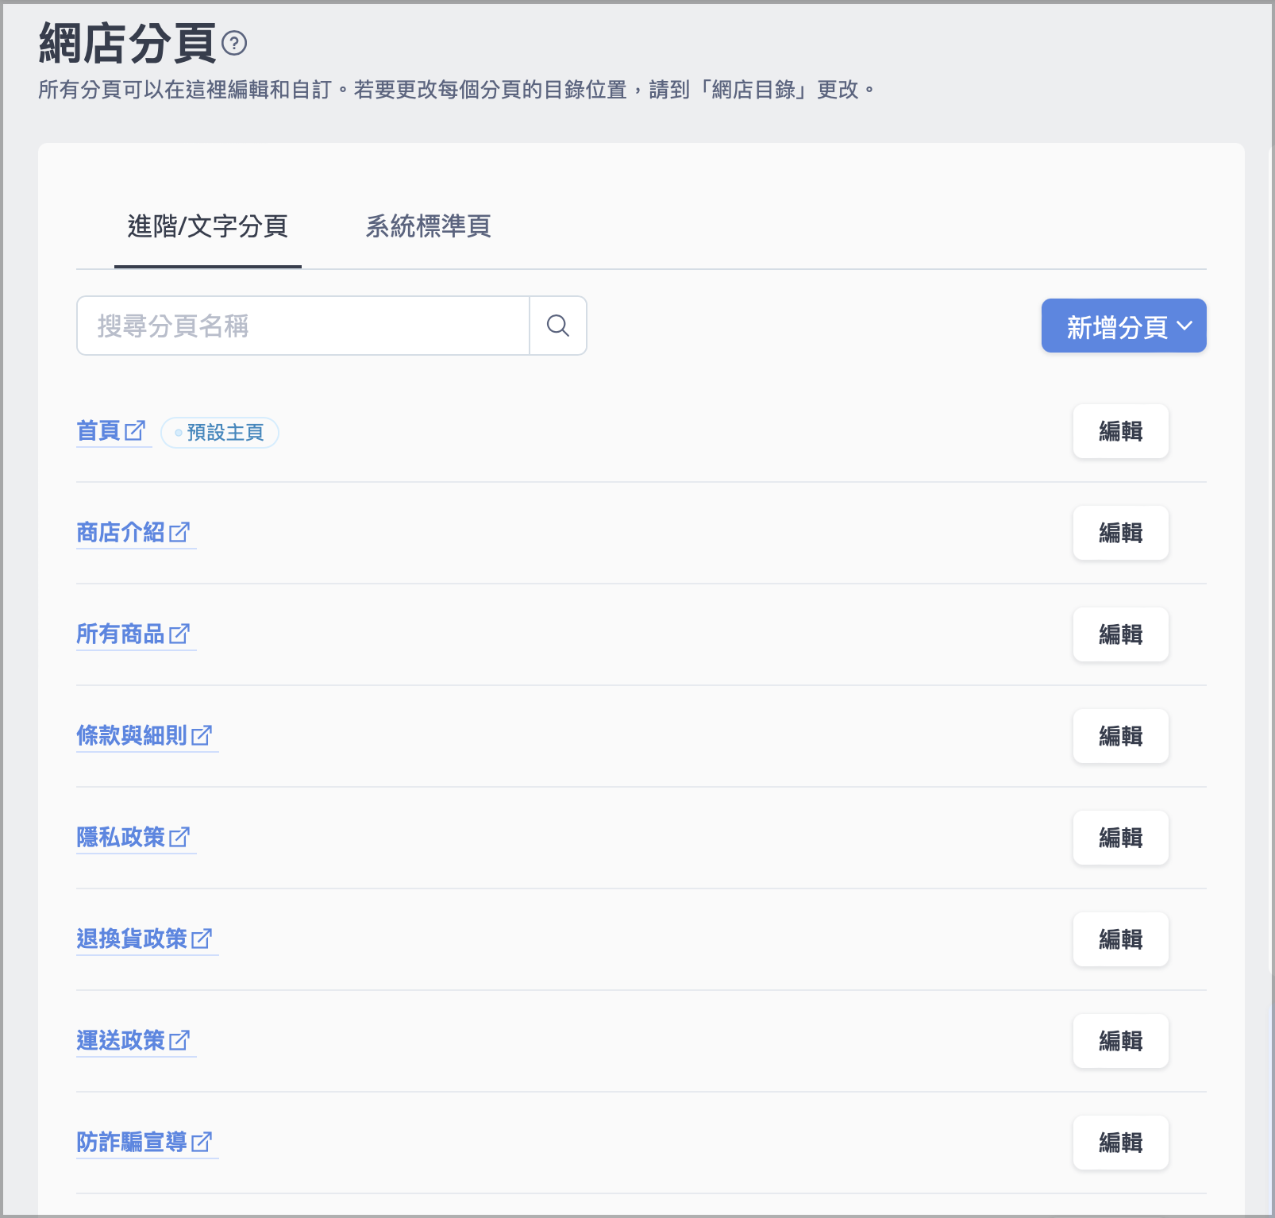Click 編輯 button for 首頁

point(1120,431)
